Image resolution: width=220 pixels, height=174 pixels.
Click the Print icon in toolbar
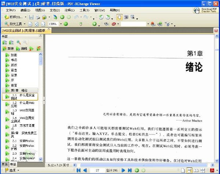coord(38,17)
